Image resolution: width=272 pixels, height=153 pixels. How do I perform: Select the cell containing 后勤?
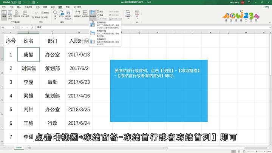coord(53,82)
